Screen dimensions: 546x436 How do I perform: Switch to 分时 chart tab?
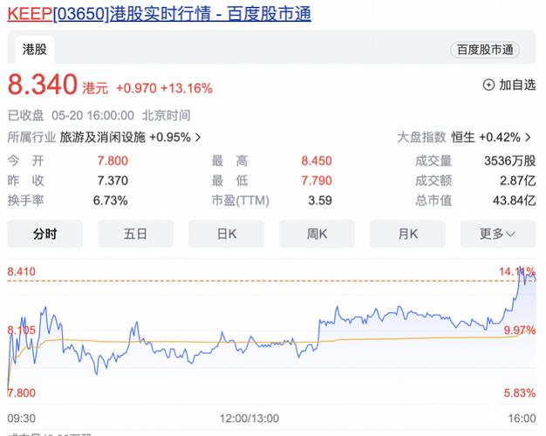(45, 234)
